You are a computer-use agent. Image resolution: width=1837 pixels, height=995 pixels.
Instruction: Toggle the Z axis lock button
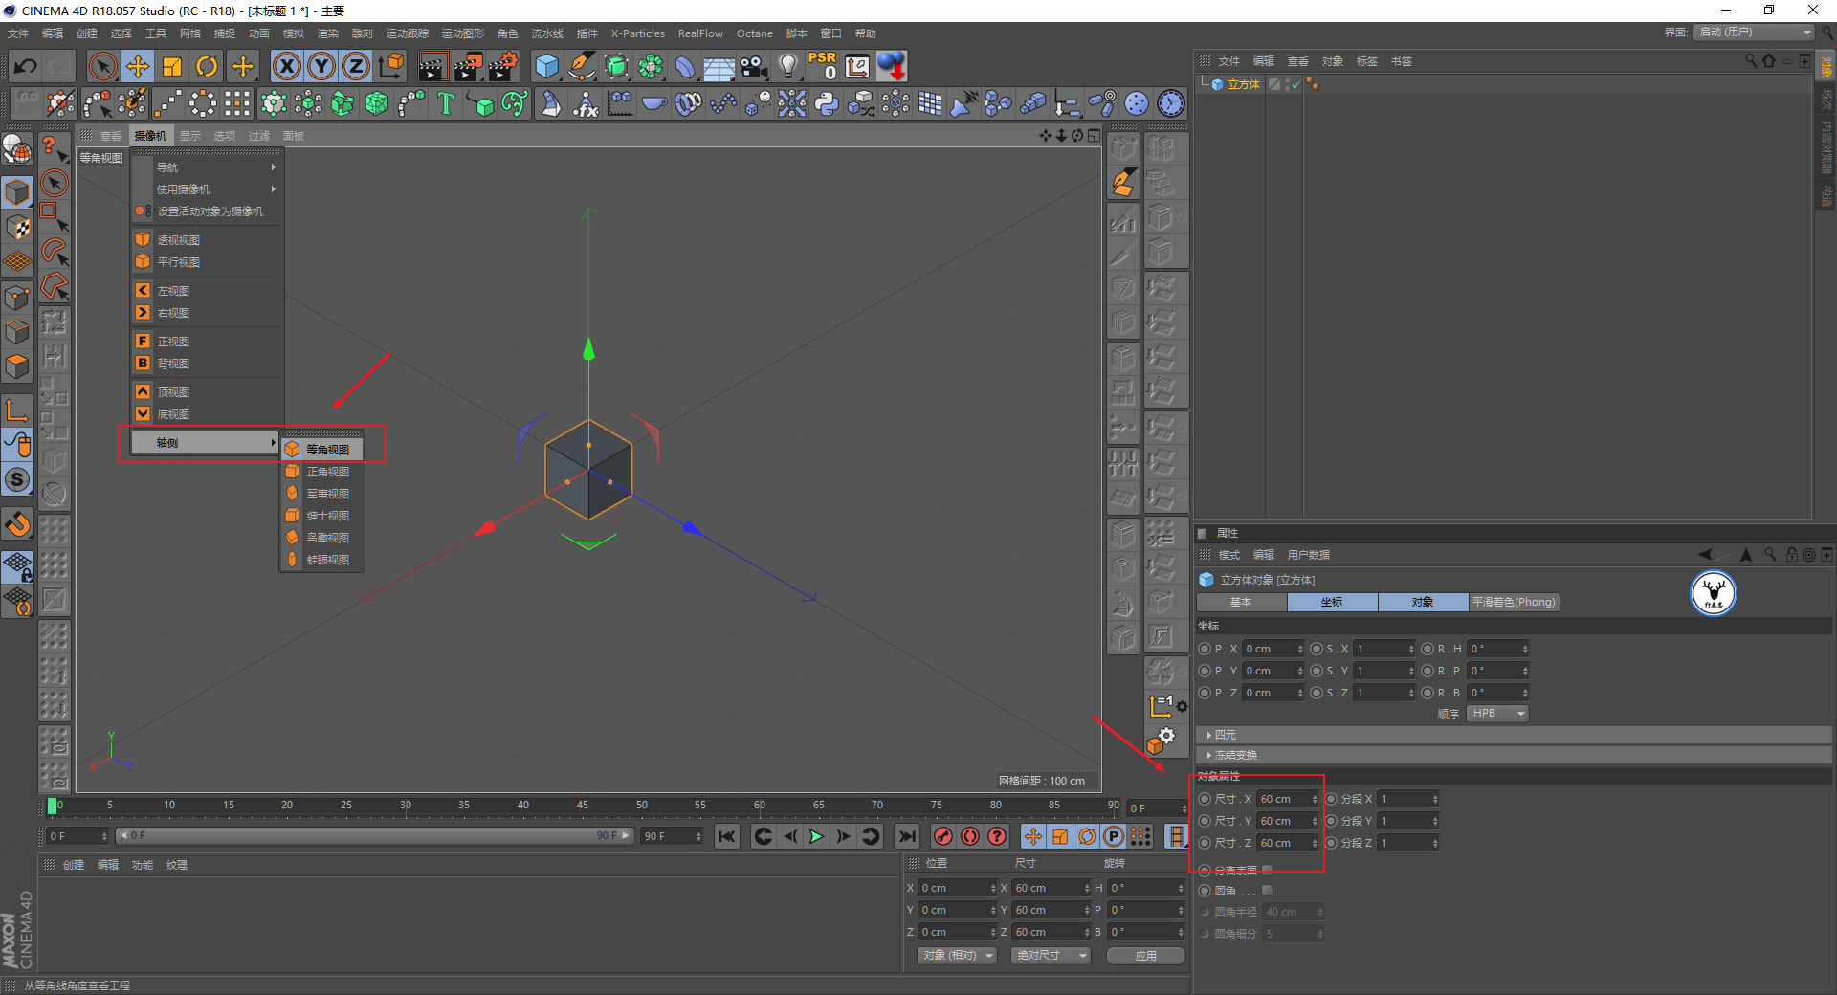(x=356, y=66)
